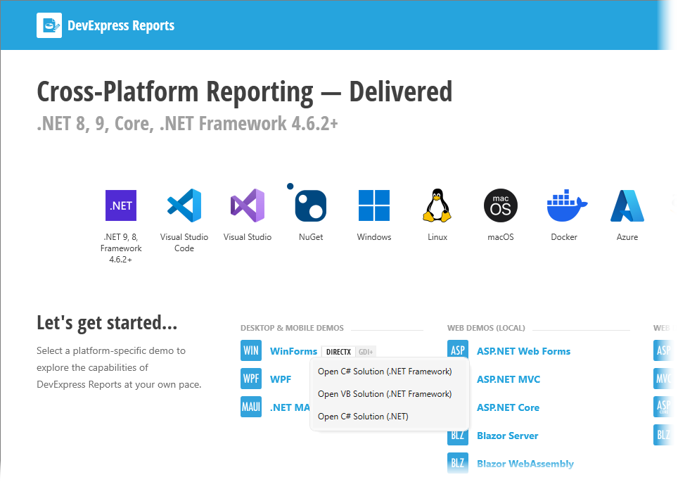This screenshot has width=678, height=482.
Task: Click the Cross-Platform Reporting — Delivered heading
Action: coord(244,91)
